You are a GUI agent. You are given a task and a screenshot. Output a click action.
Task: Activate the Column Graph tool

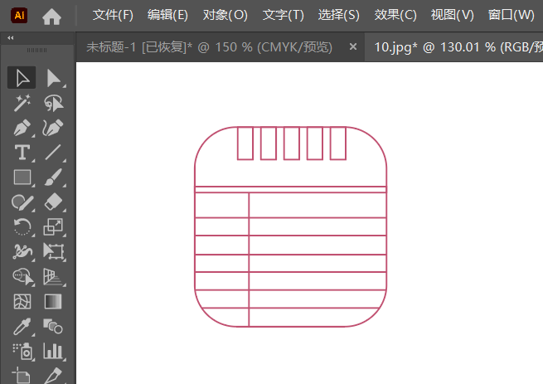(x=53, y=351)
